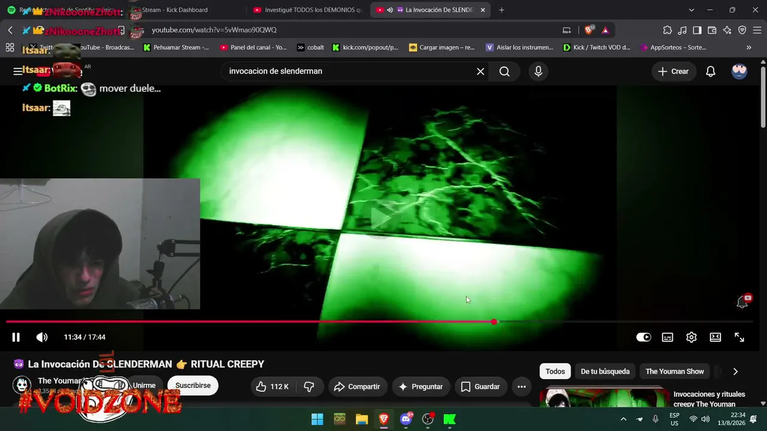Show more filter chips with the arrow
Viewport: 767px width, 431px height.
tap(735, 371)
